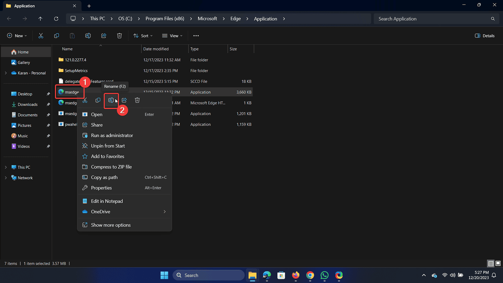Viewport: 503px width, 283px height.
Task: Click the chevron after Application in address bar
Action: 284,19
